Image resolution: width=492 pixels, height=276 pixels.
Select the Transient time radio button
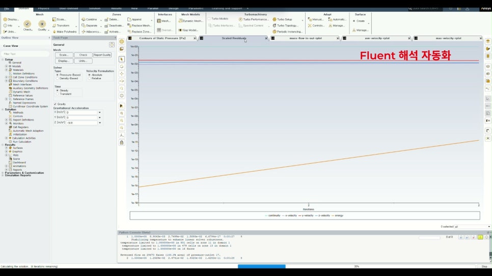click(58, 94)
